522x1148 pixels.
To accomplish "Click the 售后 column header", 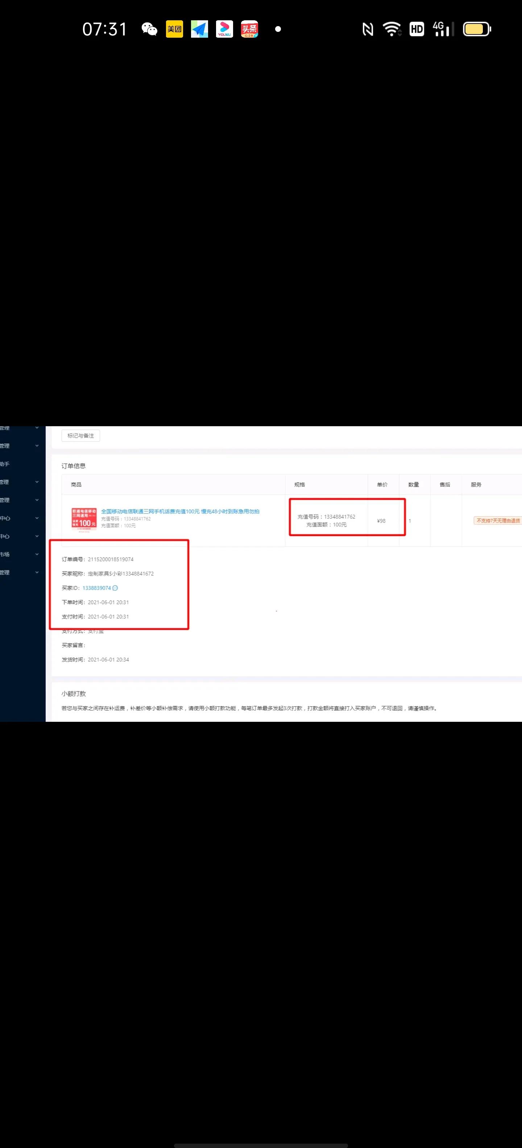I will [x=445, y=484].
